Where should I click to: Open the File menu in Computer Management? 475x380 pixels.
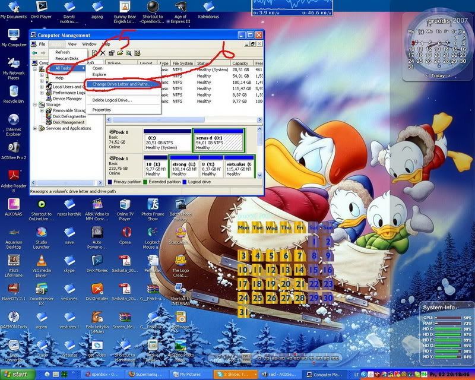[x=42, y=44]
